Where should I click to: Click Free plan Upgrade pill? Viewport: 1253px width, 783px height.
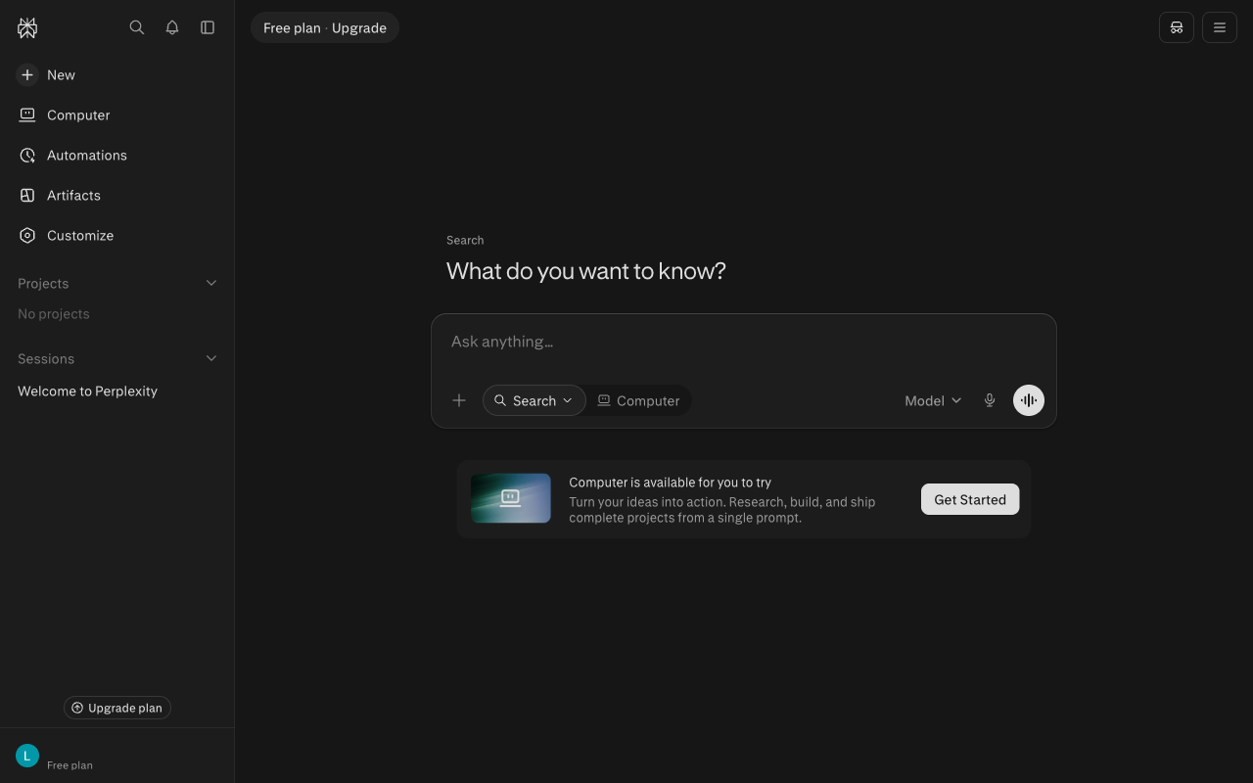click(325, 27)
